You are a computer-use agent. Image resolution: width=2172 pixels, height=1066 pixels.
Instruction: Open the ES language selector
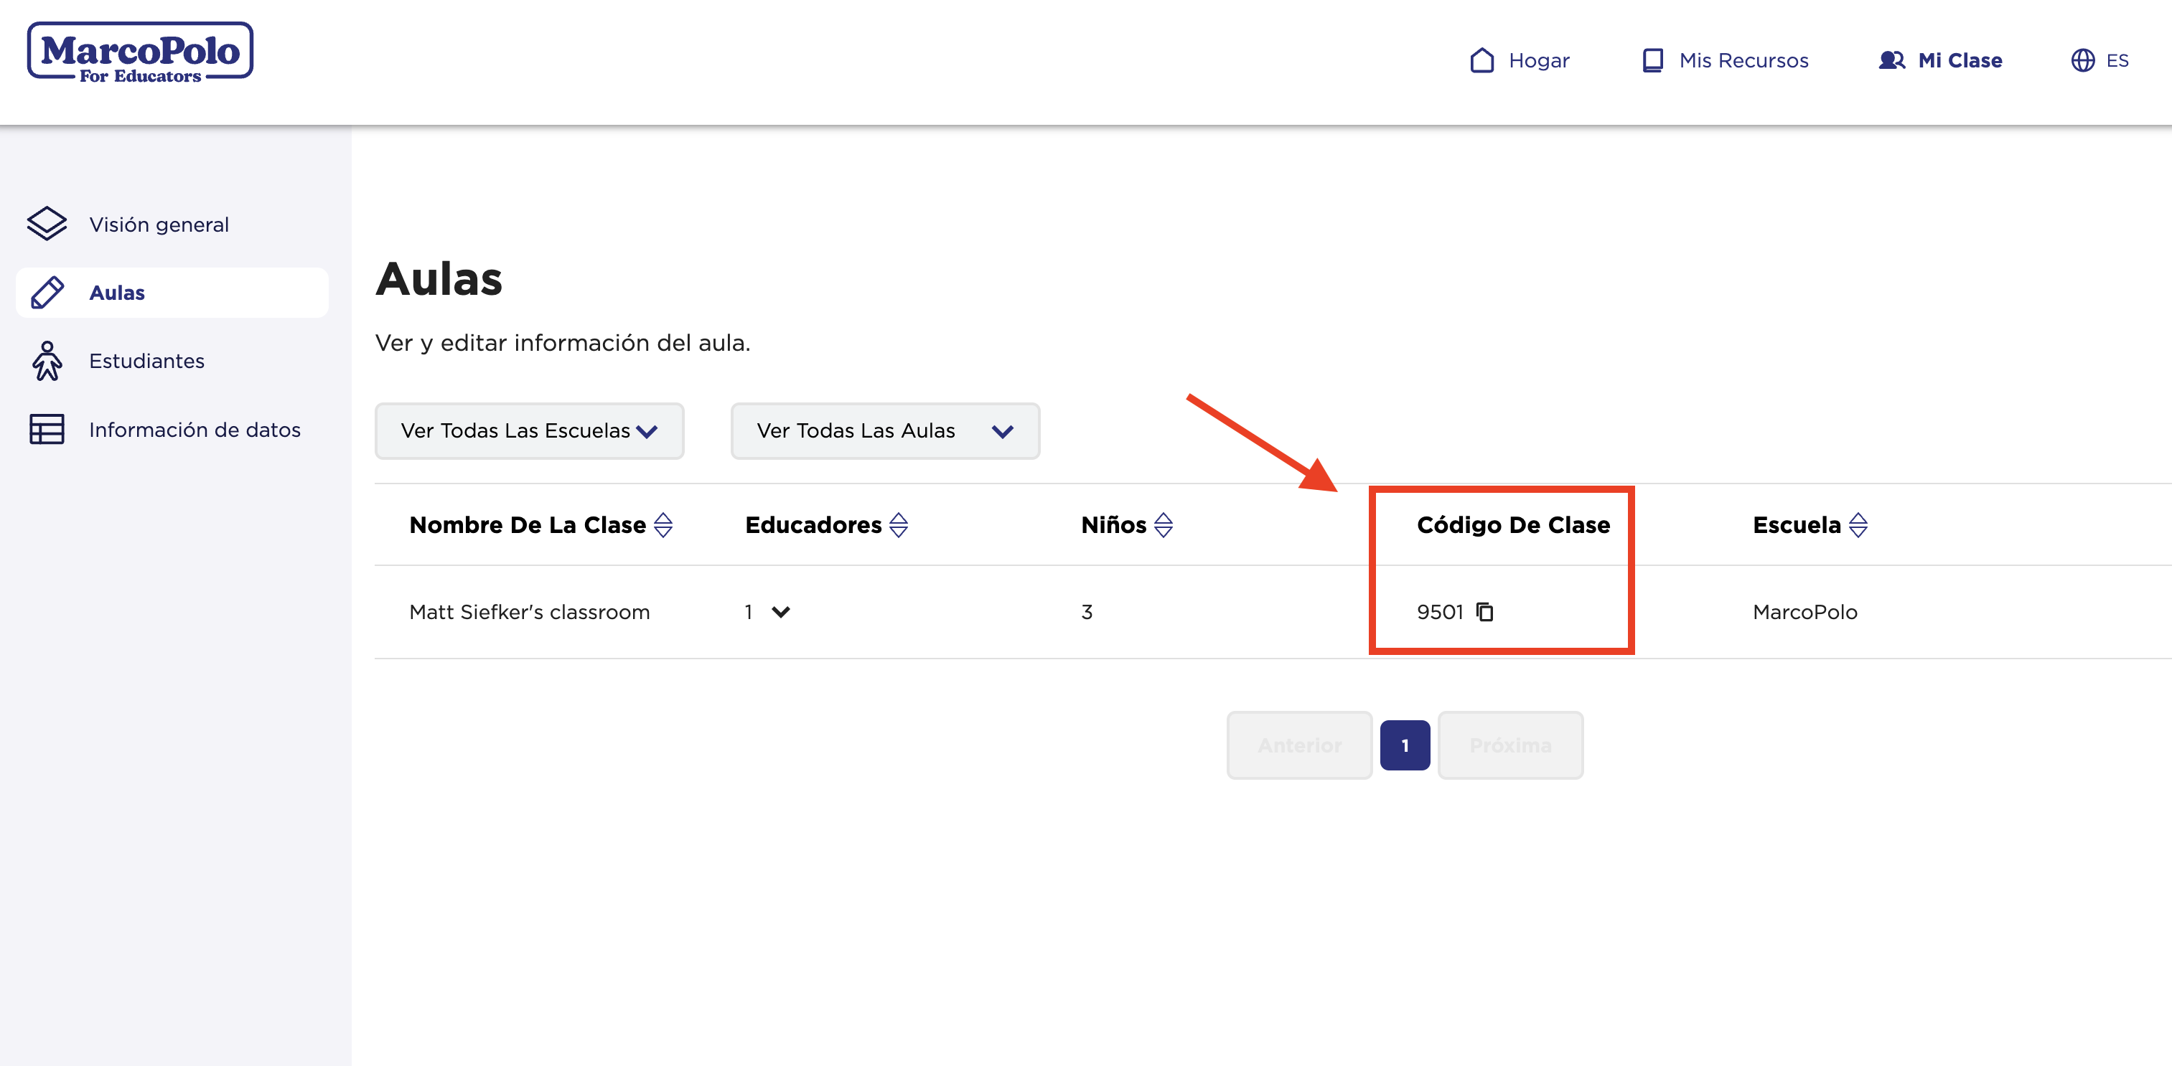(2100, 61)
